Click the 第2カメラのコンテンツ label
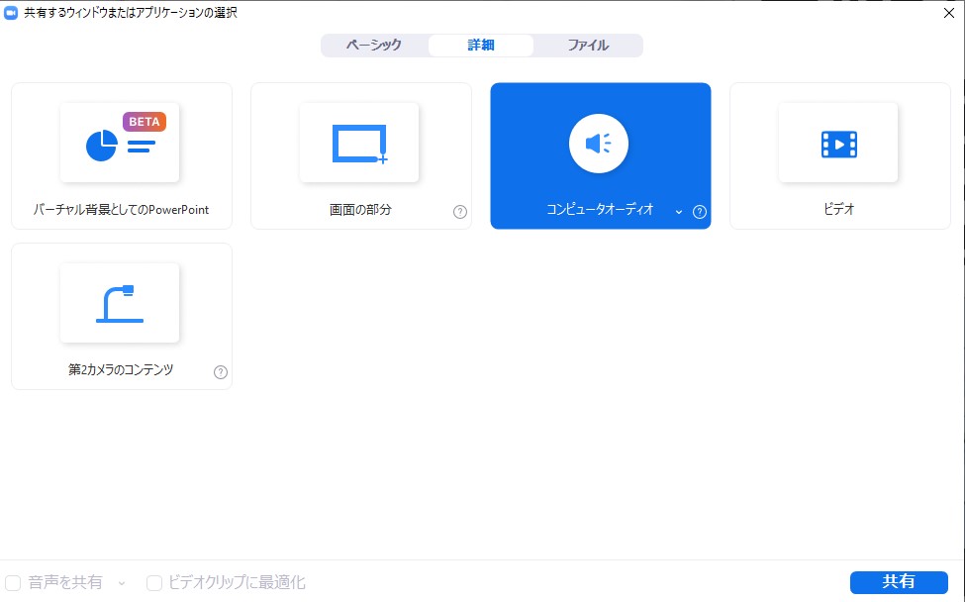Image resolution: width=965 pixels, height=602 pixels. 121,370
